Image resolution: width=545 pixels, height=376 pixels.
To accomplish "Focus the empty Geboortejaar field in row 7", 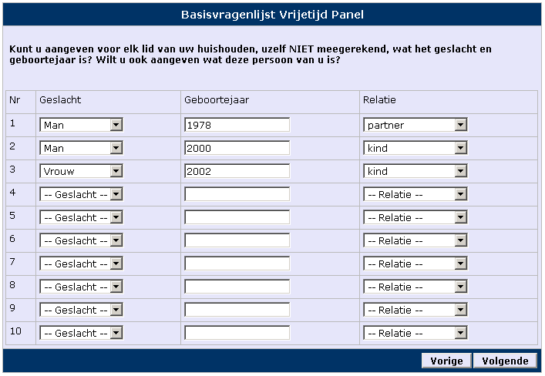I will (x=237, y=264).
